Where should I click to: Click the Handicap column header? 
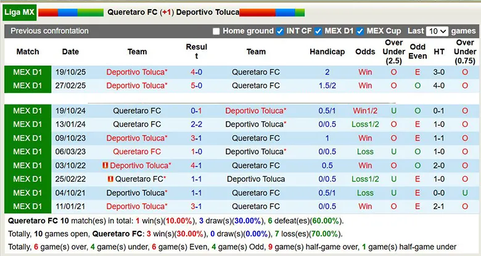(327, 52)
